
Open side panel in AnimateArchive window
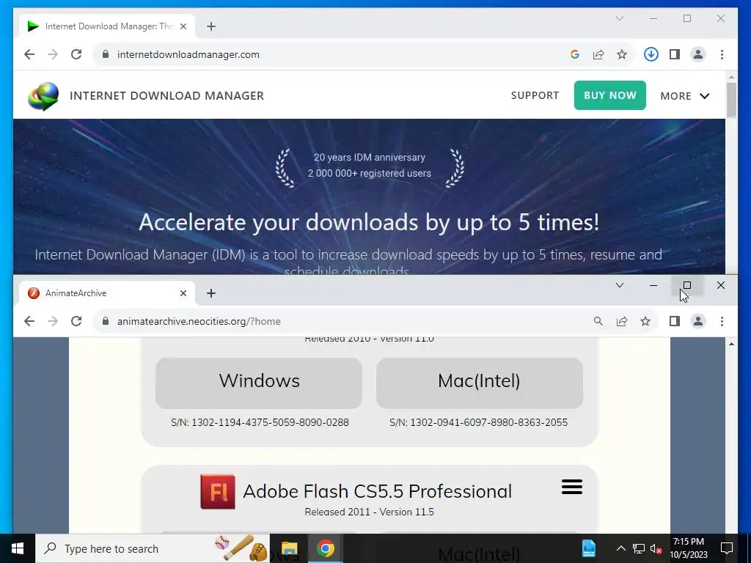(x=675, y=321)
